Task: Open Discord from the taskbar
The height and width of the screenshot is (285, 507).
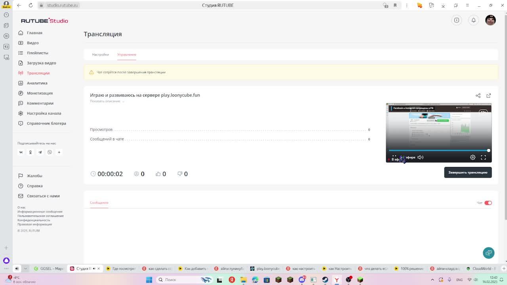Action: click(x=302, y=280)
